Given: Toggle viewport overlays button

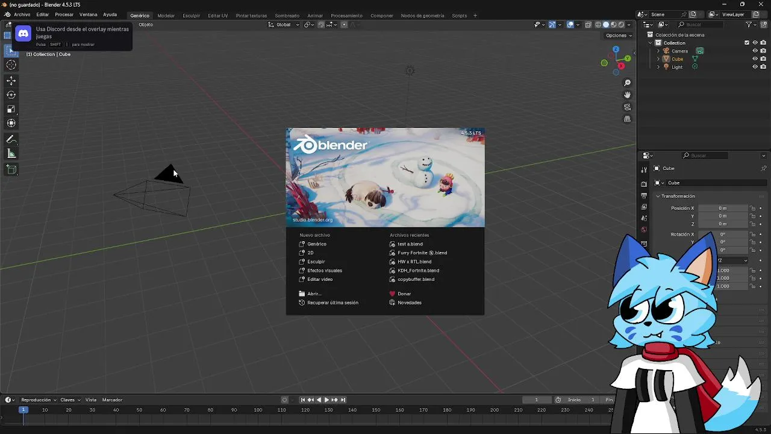Looking at the screenshot, I should coord(570,25).
